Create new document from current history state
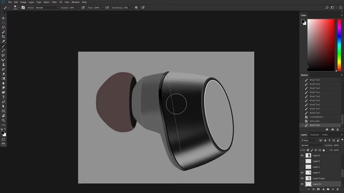Screen dimensions: 344x193 coord(327,130)
